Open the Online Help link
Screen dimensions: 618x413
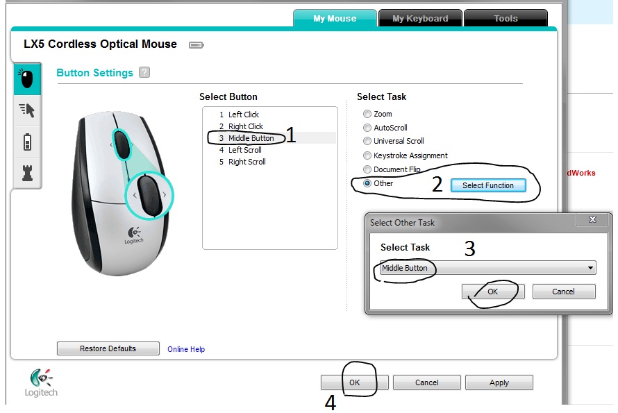pyautogui.click(x=186, y=349)
